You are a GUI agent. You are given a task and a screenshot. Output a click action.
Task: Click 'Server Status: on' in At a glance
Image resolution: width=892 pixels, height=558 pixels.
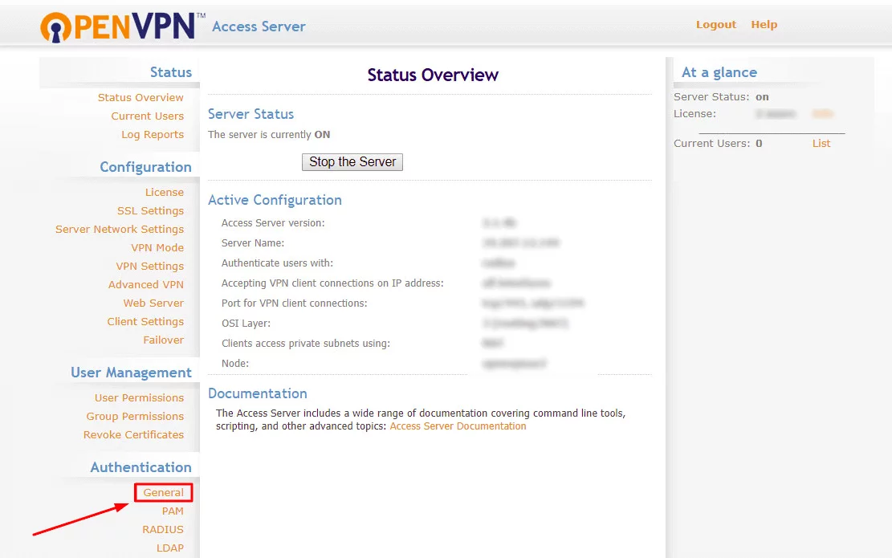(x=721, y=96)
